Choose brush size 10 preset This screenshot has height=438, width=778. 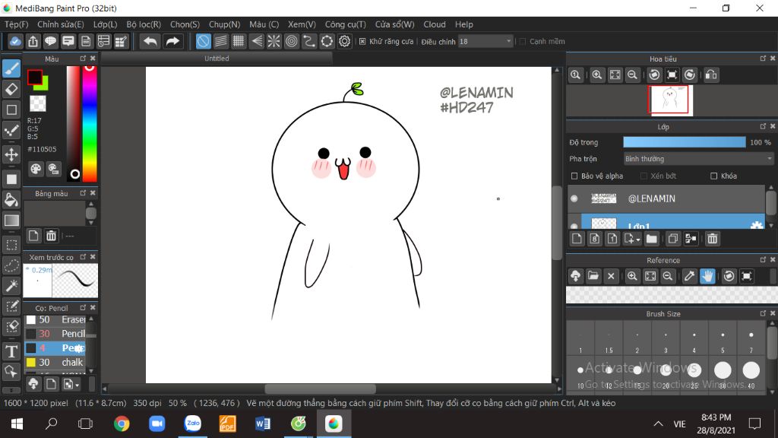580,373
